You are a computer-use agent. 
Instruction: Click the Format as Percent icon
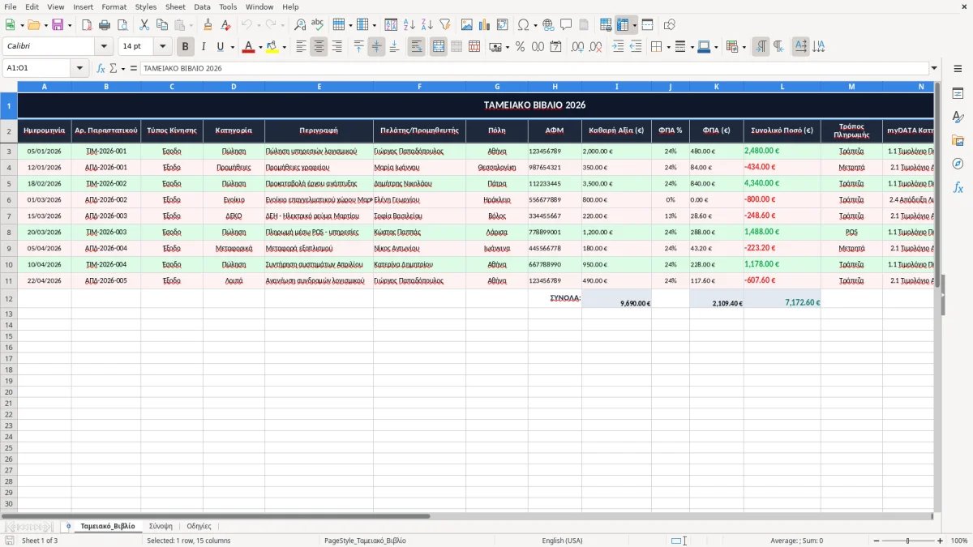[520, 47]
